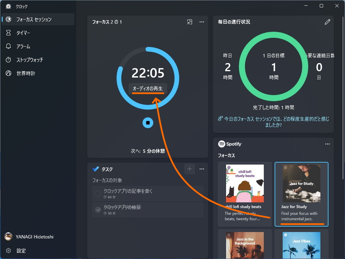Open the focus session more-options menu
Screen dimensions: 345x259
coord(201,22)
